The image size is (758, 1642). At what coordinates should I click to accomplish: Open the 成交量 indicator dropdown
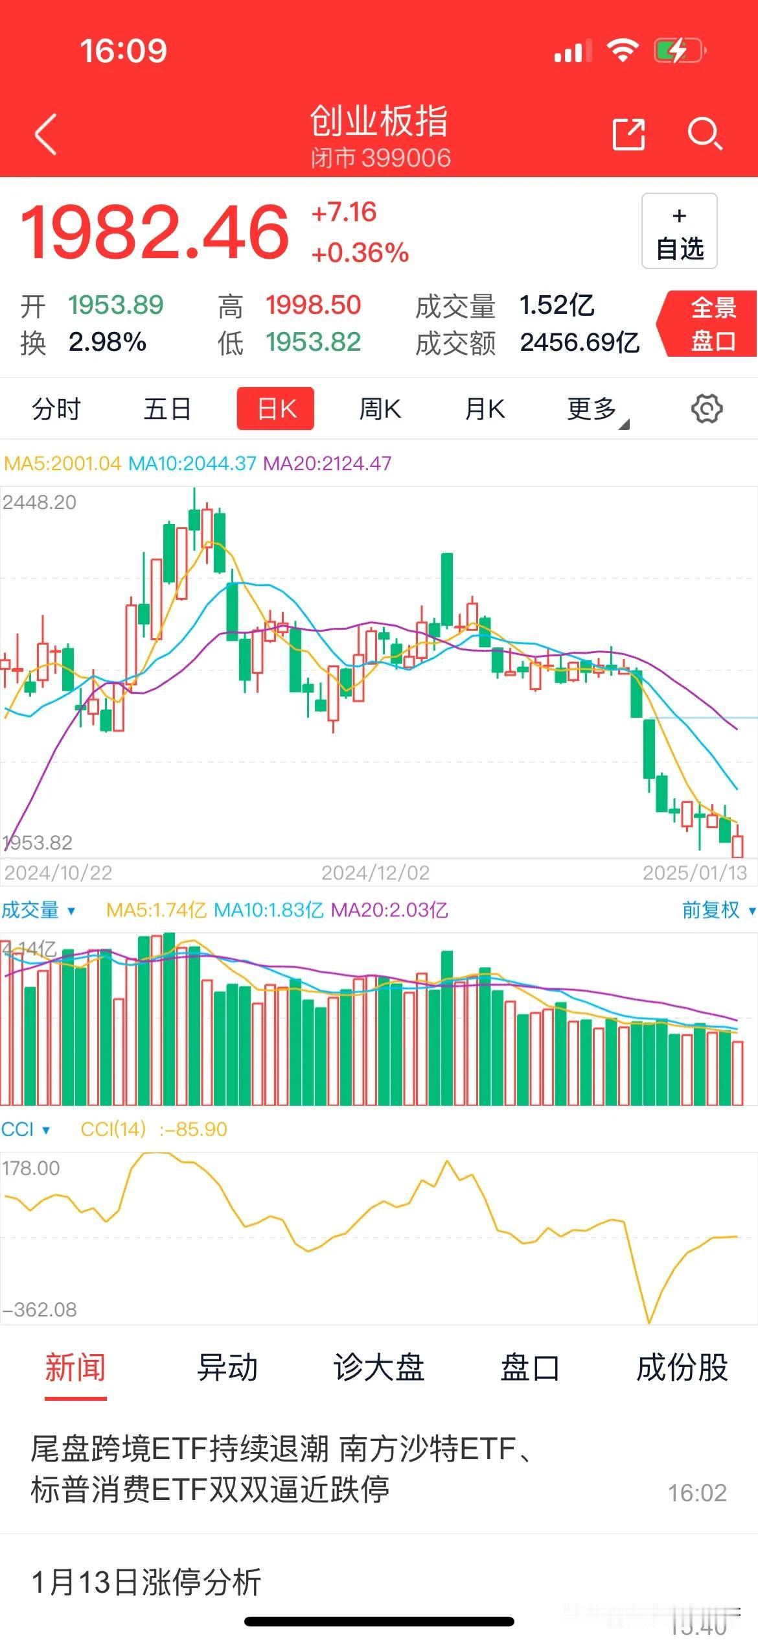pyautogui.click(x=38, y=910)
